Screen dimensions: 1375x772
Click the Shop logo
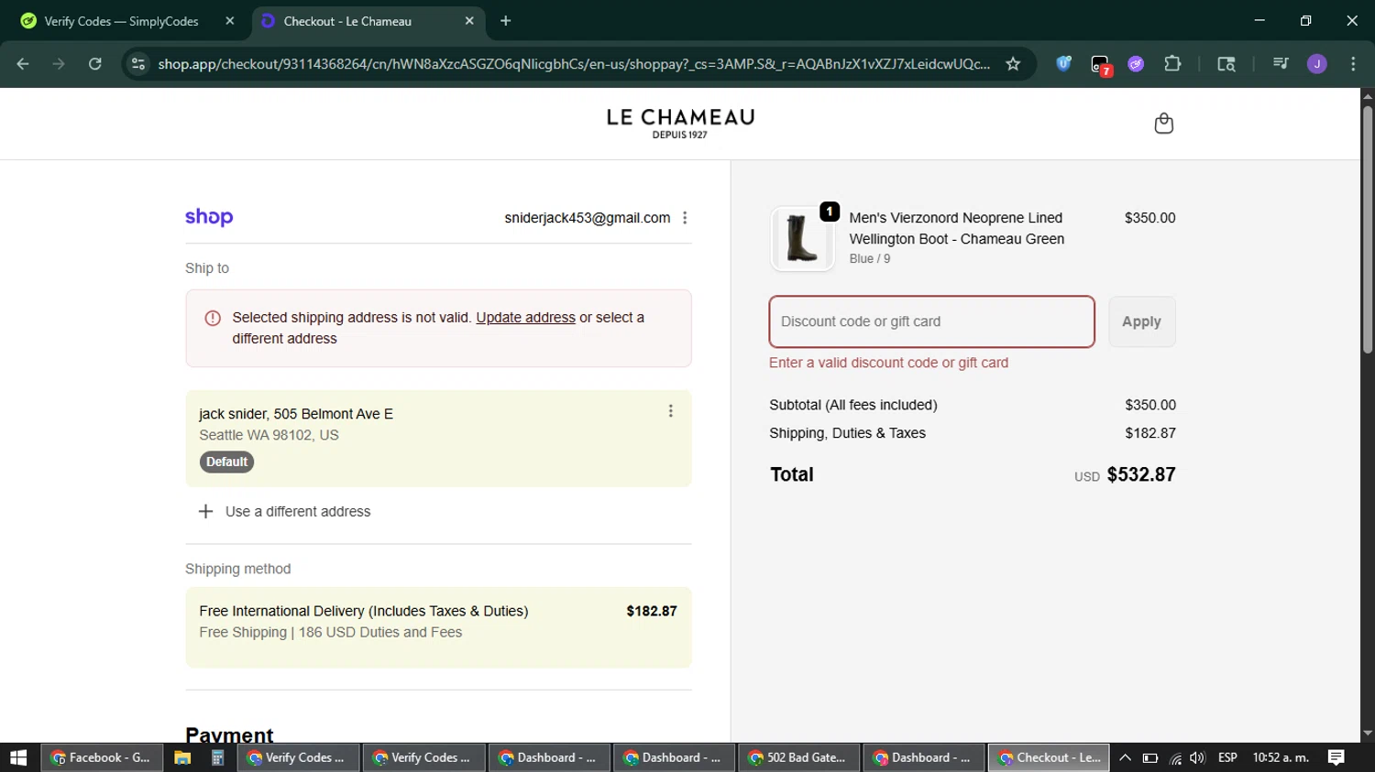[x=209, y=218]
